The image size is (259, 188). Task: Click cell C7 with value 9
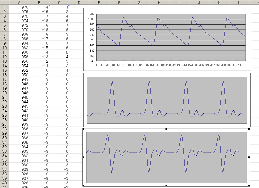[59, 34]
